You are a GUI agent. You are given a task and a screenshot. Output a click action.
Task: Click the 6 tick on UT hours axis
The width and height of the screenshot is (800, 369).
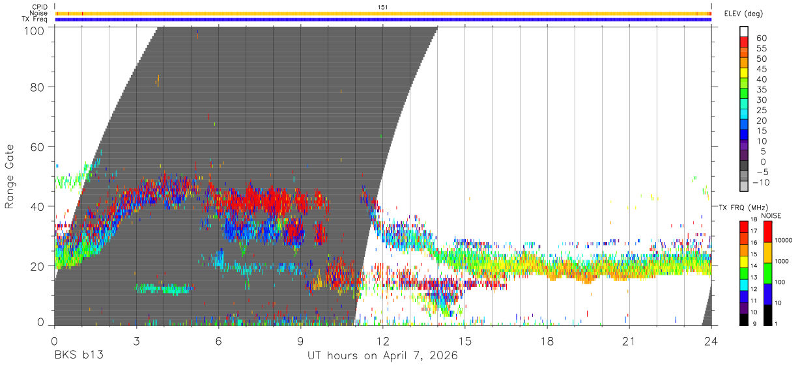click(x=218, y=340)
